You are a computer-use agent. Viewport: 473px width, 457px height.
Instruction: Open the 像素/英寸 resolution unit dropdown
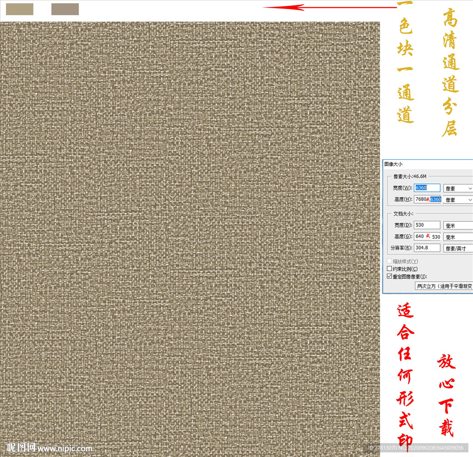point(458,249)
